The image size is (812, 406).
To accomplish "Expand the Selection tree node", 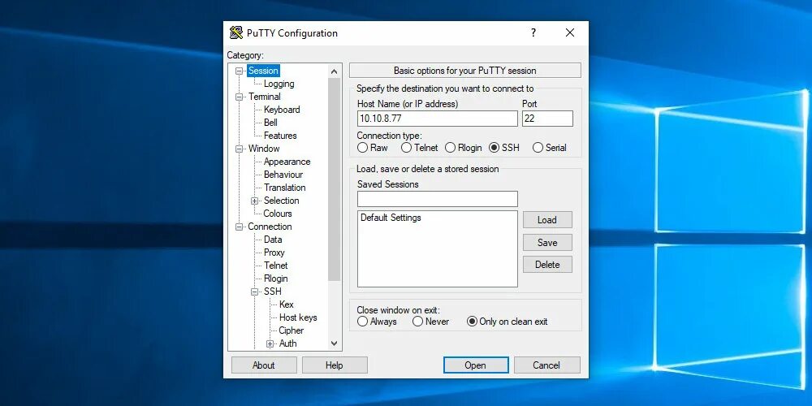I will 254,201.
